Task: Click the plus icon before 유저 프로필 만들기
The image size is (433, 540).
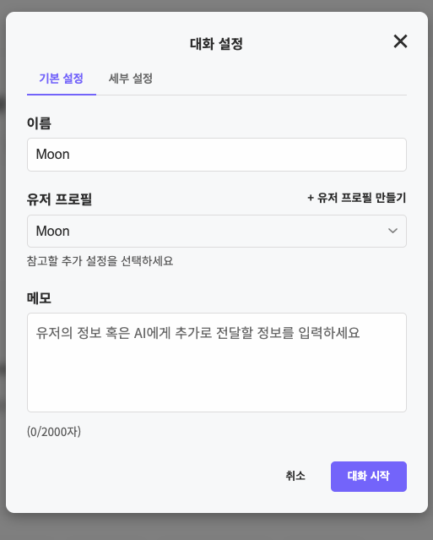Action: tap(311, 198)
